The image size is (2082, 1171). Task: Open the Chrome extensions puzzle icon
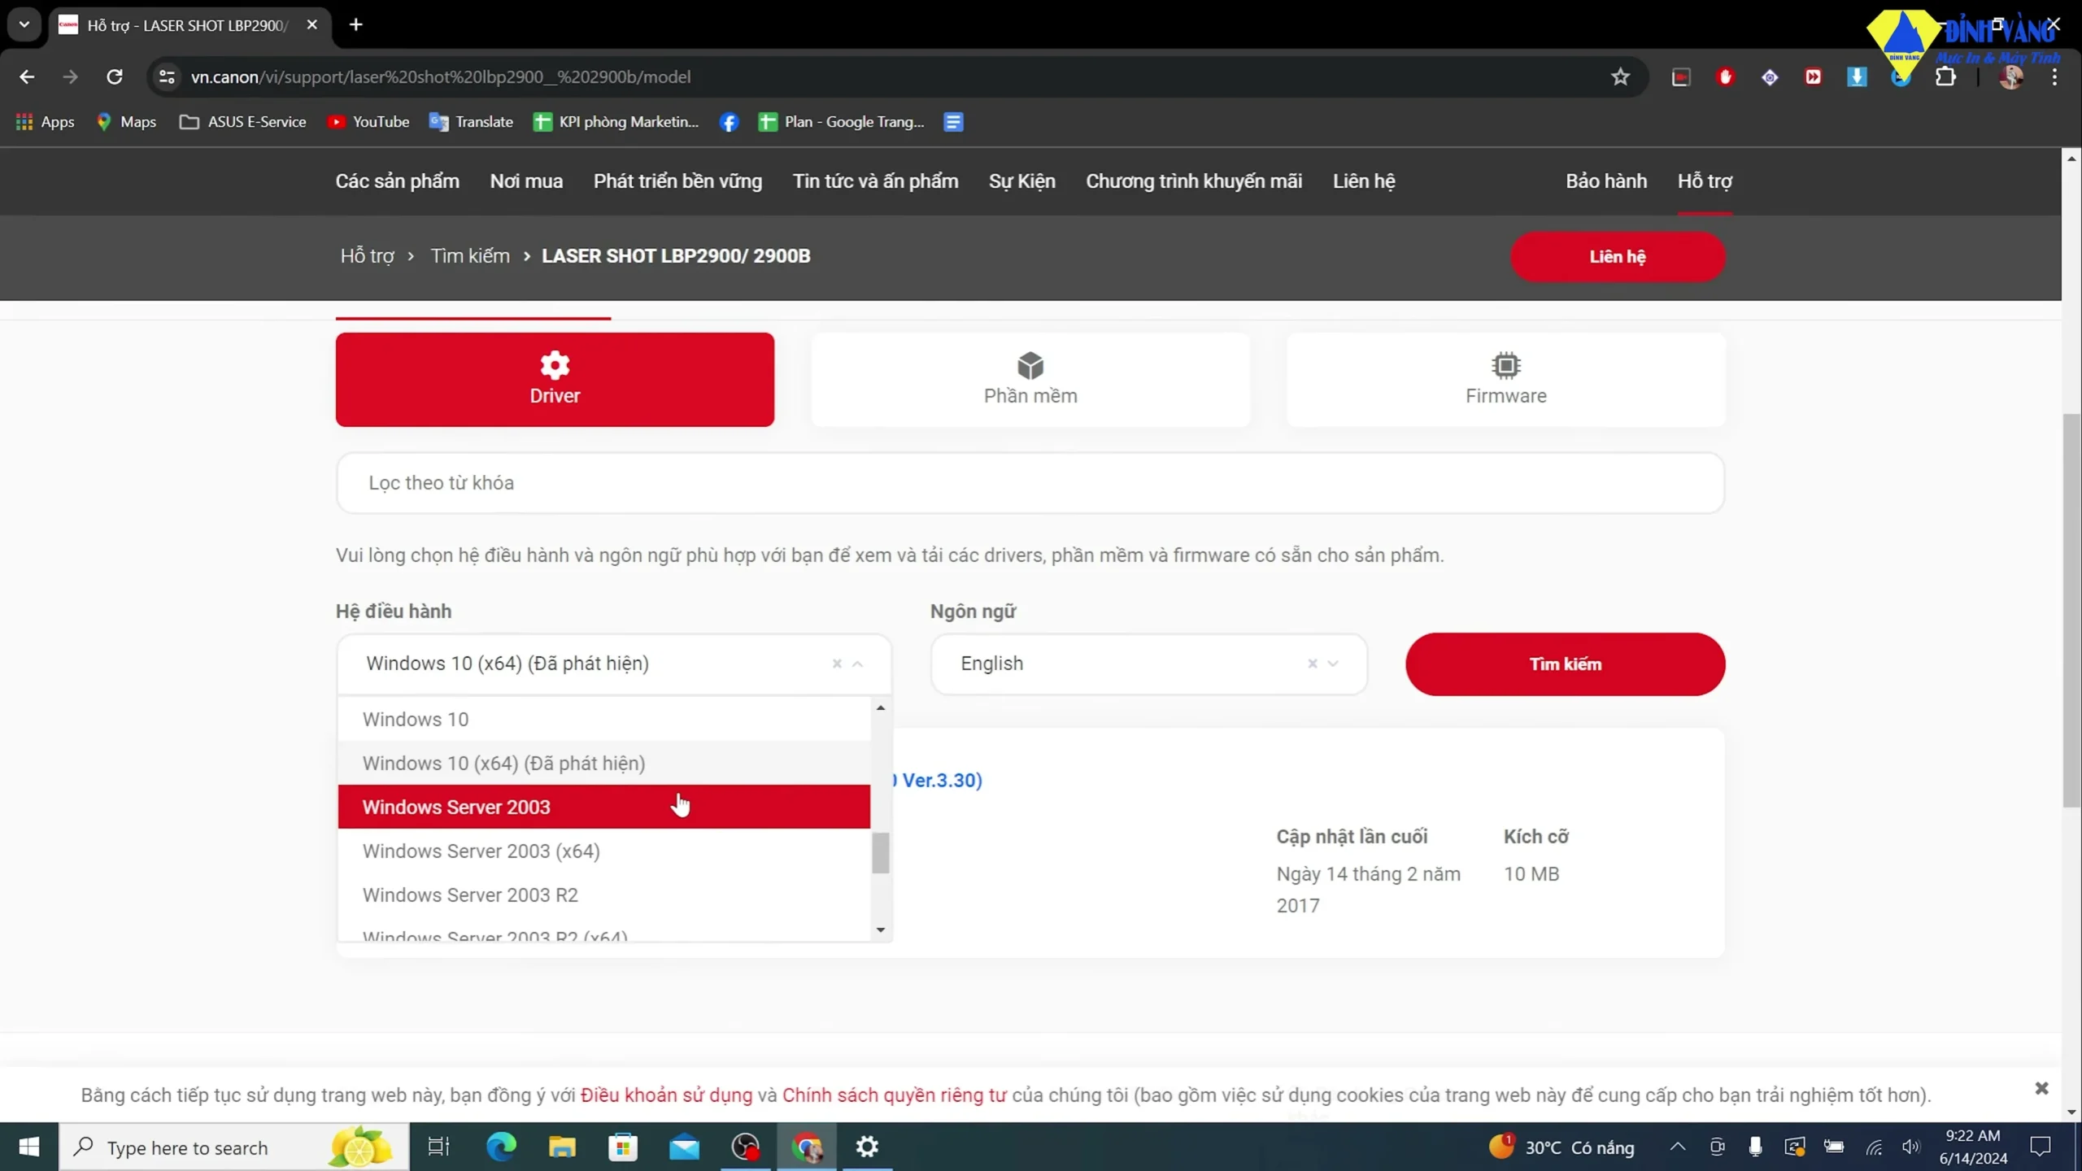pos(1945,76)
